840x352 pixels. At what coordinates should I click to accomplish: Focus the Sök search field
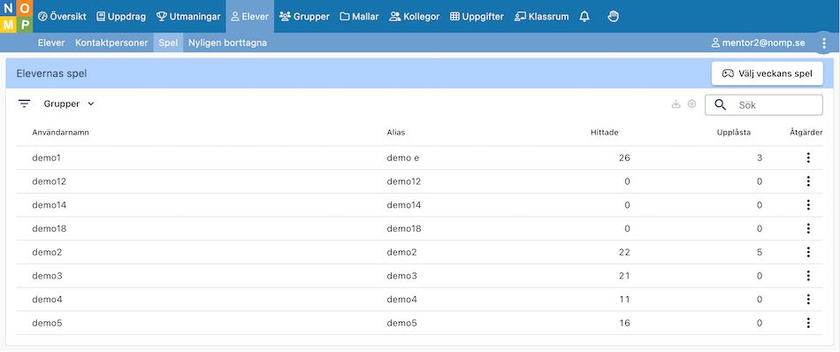pos(763,105)
